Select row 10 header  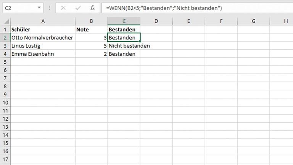5,103
